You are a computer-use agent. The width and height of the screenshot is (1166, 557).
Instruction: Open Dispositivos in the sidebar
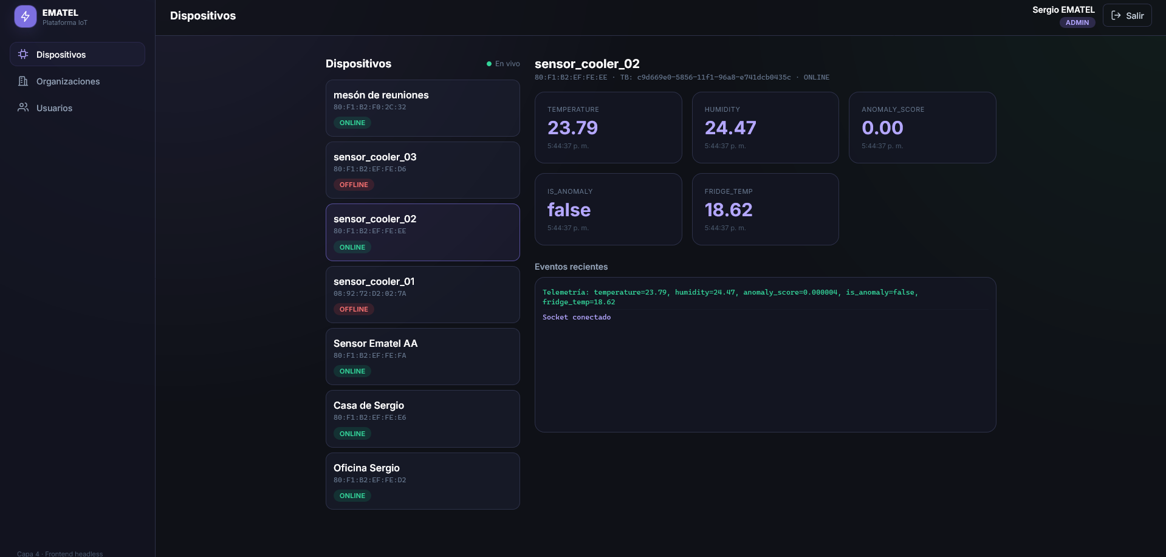coord(77,54)
